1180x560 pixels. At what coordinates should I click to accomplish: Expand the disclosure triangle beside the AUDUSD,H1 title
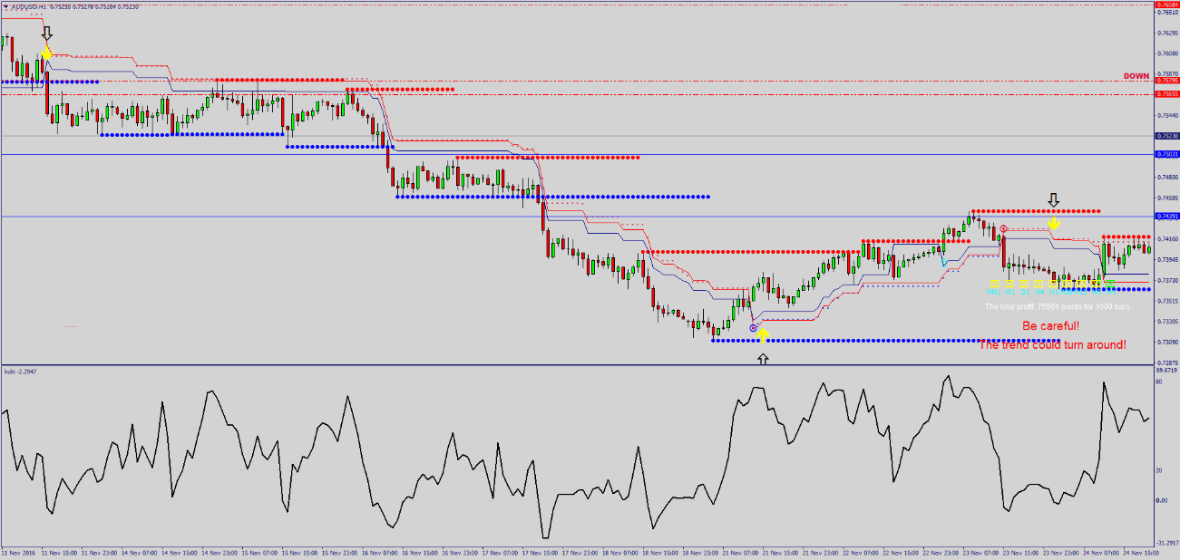5,6
